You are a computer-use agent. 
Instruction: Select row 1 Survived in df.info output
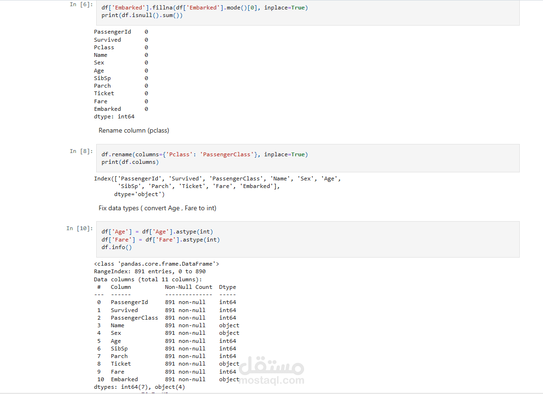point(167,310)
